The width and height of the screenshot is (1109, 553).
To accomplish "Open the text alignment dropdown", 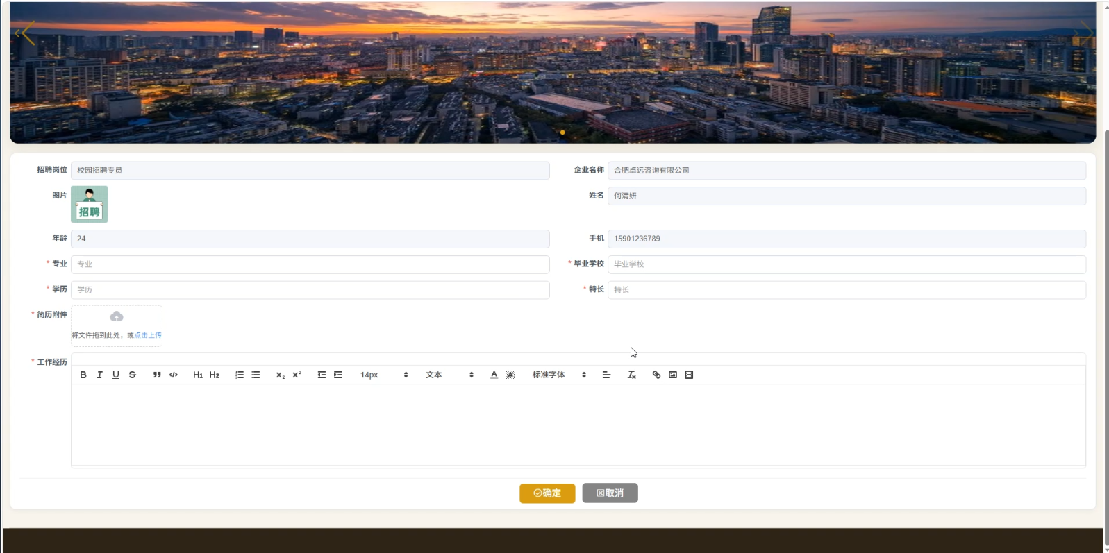I will tap(606, 375).
